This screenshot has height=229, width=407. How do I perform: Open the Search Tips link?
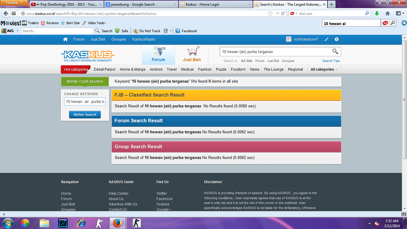click(x=331, y=61)
